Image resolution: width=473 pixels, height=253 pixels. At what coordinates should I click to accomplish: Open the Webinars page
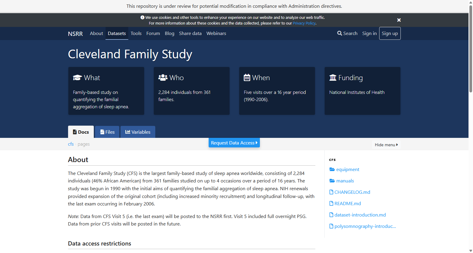216,33
